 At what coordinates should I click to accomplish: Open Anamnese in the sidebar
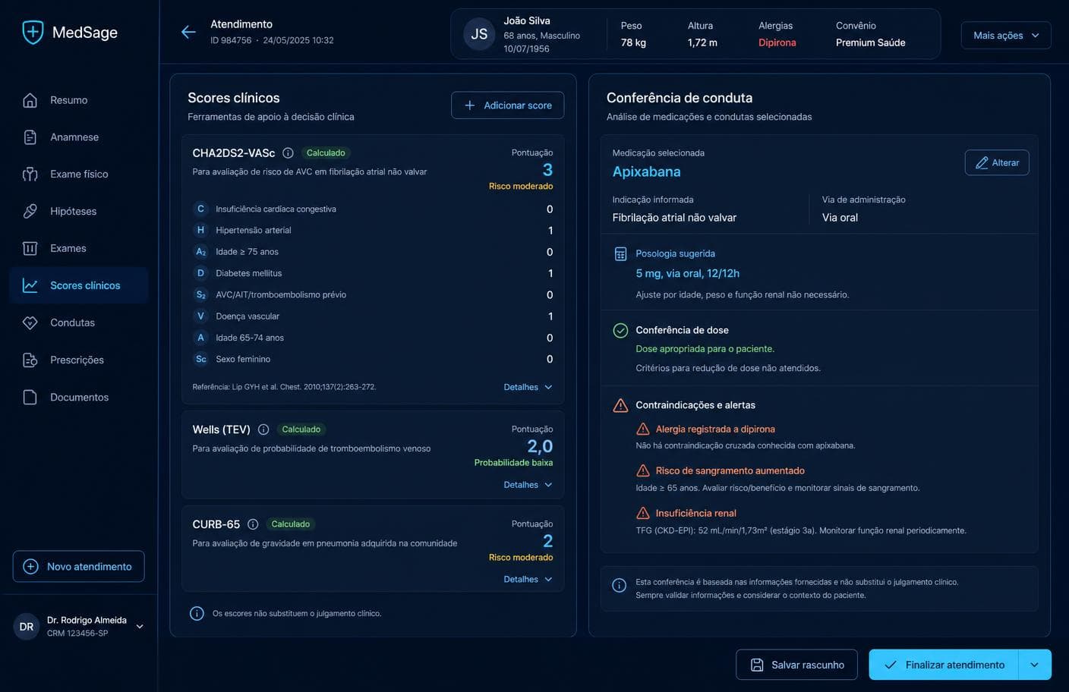point(78,137)
